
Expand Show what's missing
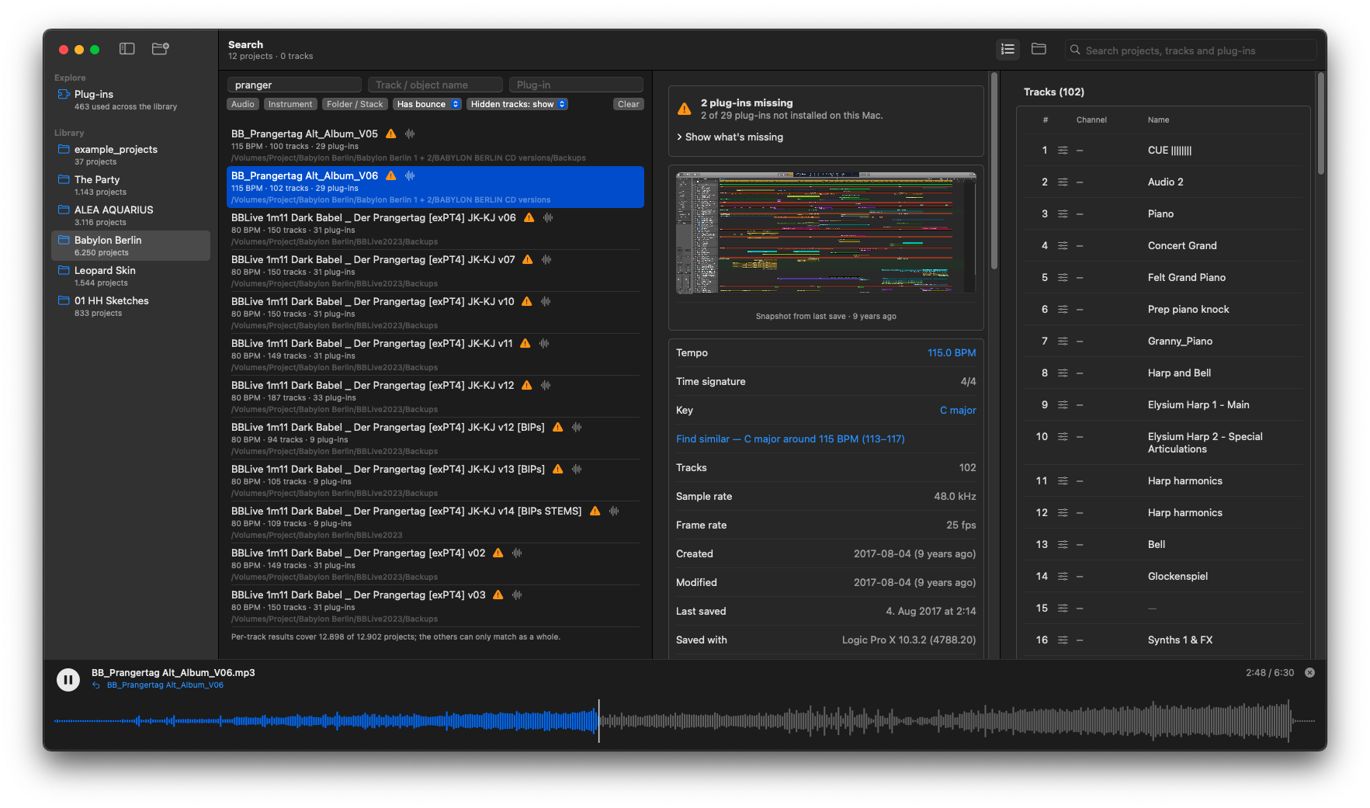pyautogui.click(x=730, y=137)
